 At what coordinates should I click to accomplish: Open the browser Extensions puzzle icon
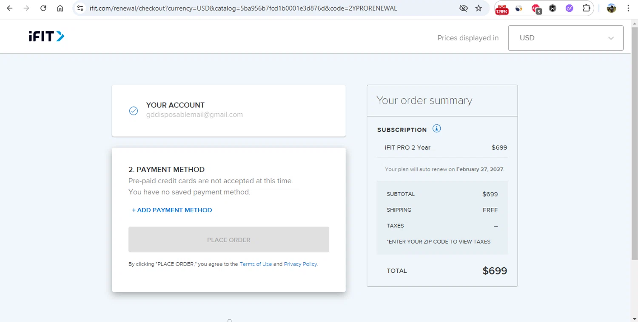(586, 8)
